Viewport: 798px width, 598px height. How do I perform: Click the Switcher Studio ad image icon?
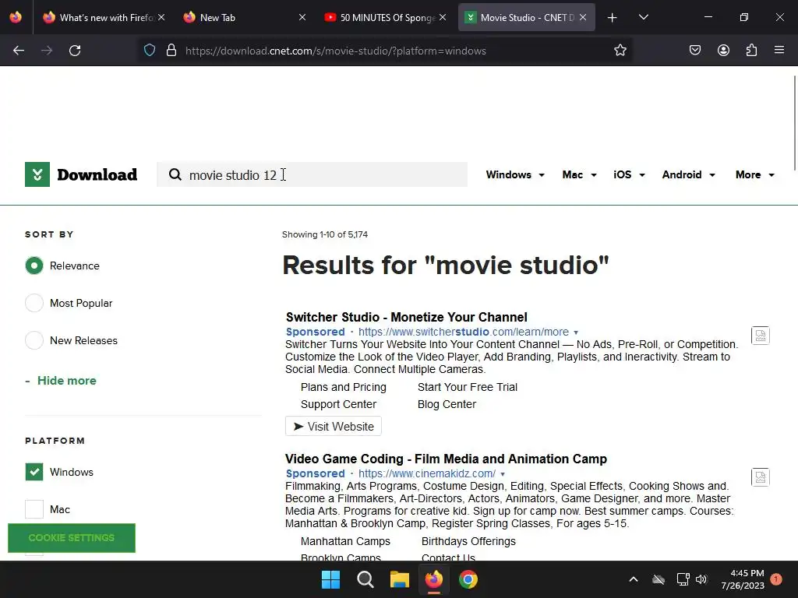tap(761, 336)
